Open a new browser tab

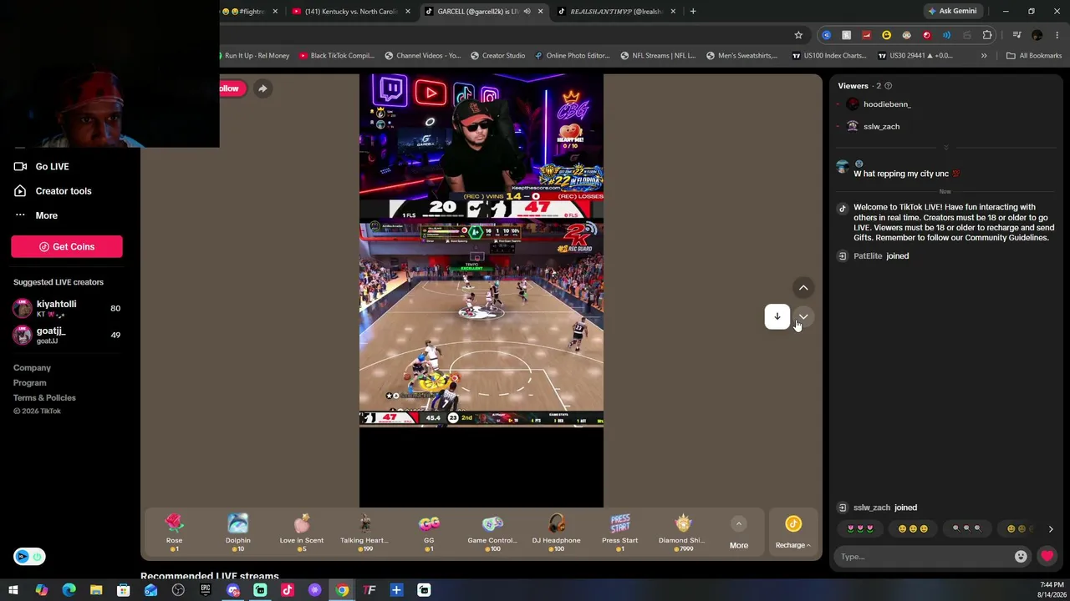click(693, 12)
